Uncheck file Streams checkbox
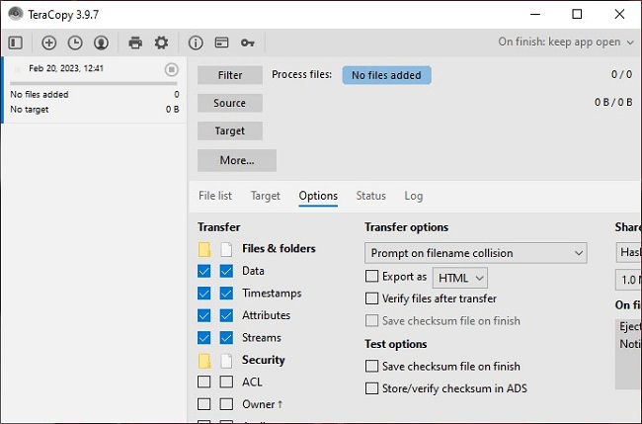Screen dimensions: 642x424 226,338
